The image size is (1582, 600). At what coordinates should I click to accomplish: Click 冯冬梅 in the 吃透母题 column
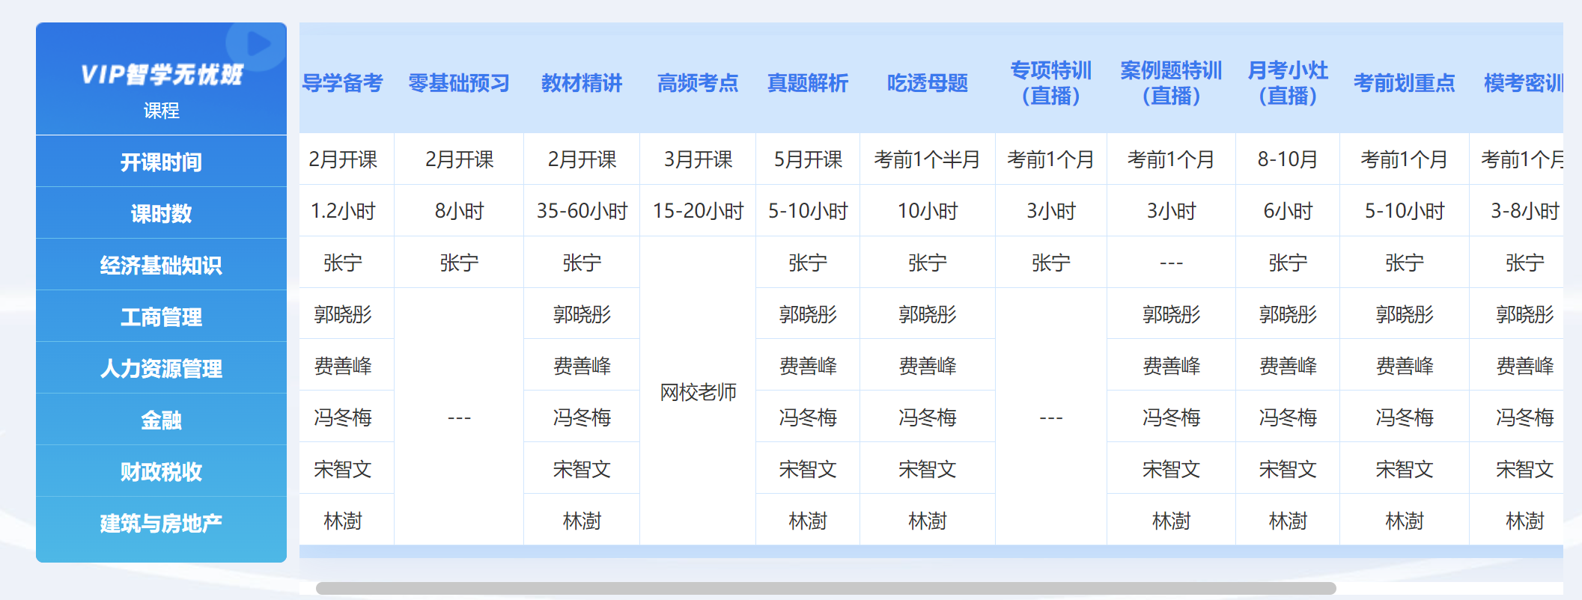[x=928, y=417]
